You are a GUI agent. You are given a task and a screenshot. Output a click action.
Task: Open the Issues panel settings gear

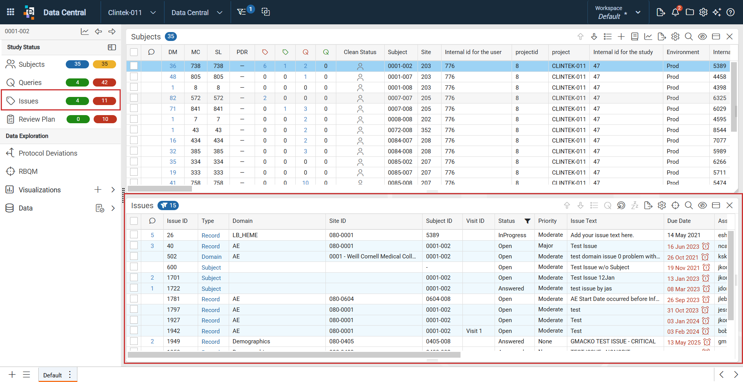662,205
